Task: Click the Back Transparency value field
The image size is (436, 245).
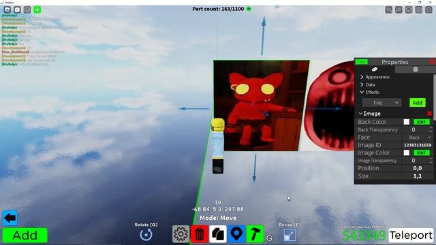Action: [414, 130]
